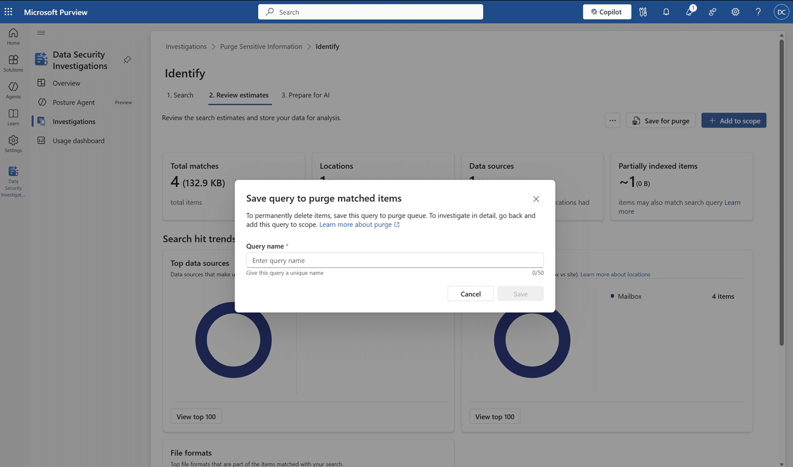The image size is (793, 467).
Task: Select Usage dashboard in sidebar
Action: [x=79, y=141]
